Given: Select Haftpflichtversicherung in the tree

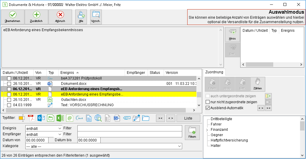Looking at the screenshot, I should click(x=229, y=140).
